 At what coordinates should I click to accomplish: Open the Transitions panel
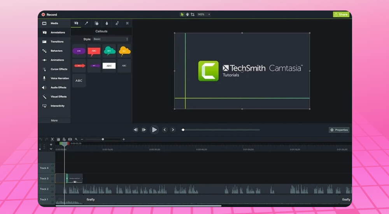click(x=54, y=42)
